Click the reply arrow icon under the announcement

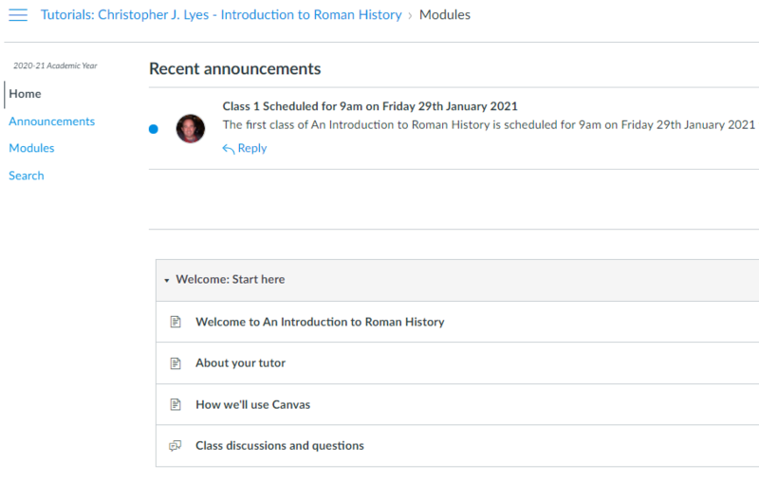228,149
